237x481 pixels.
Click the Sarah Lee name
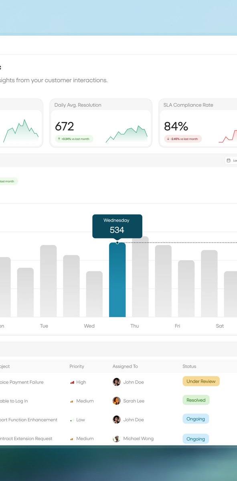point(134,401)
